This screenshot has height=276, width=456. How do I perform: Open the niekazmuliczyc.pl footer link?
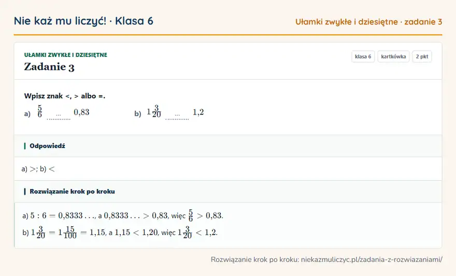click(372, 259)
